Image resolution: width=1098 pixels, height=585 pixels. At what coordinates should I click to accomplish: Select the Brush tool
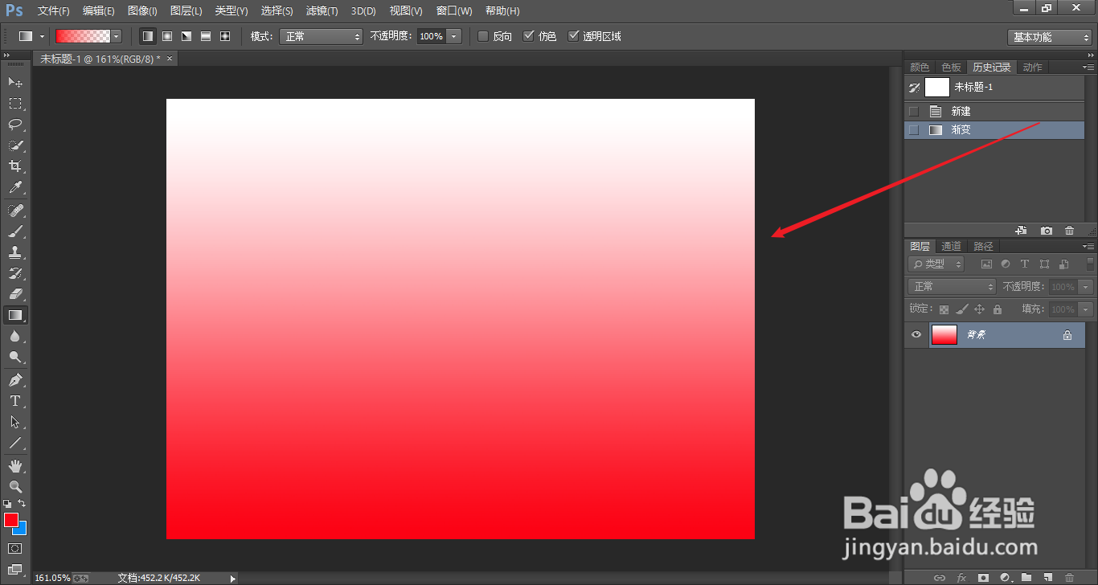pyautogui.click(x=15, y=231)
